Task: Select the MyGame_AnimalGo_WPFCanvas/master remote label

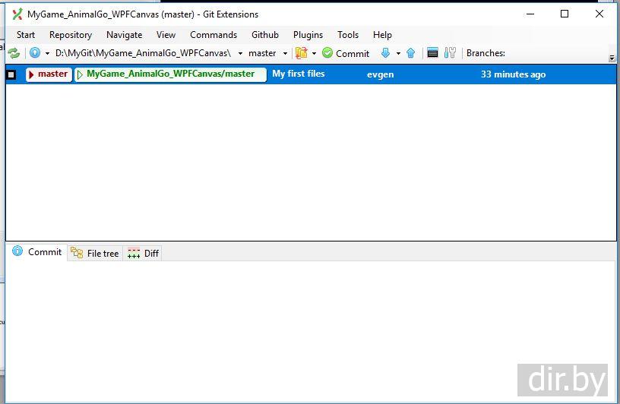Action: coord(170,74)
